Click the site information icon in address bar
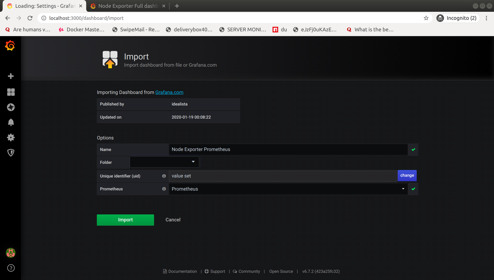The height and width of the screenshot is (280, 494). (44, 18)
